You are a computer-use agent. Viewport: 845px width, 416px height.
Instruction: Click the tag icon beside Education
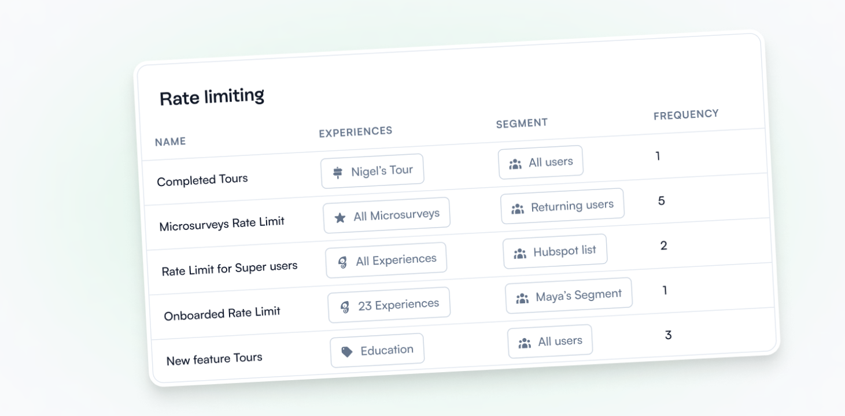point(347,352)
